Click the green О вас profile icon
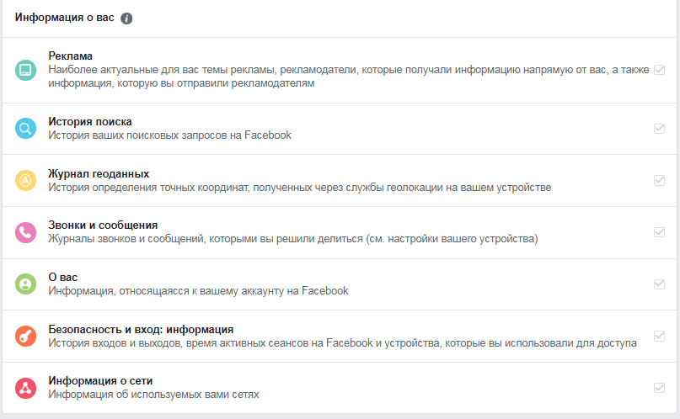 (x=25, y=284)
